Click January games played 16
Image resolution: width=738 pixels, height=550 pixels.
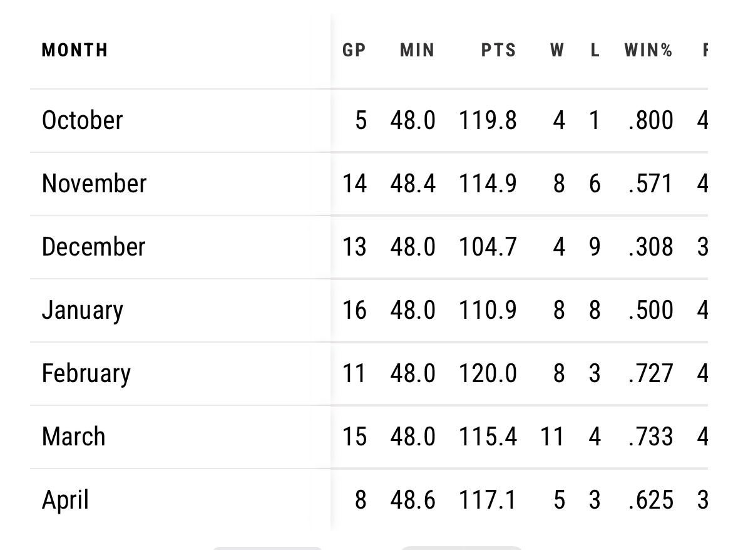tap(354, 310)
